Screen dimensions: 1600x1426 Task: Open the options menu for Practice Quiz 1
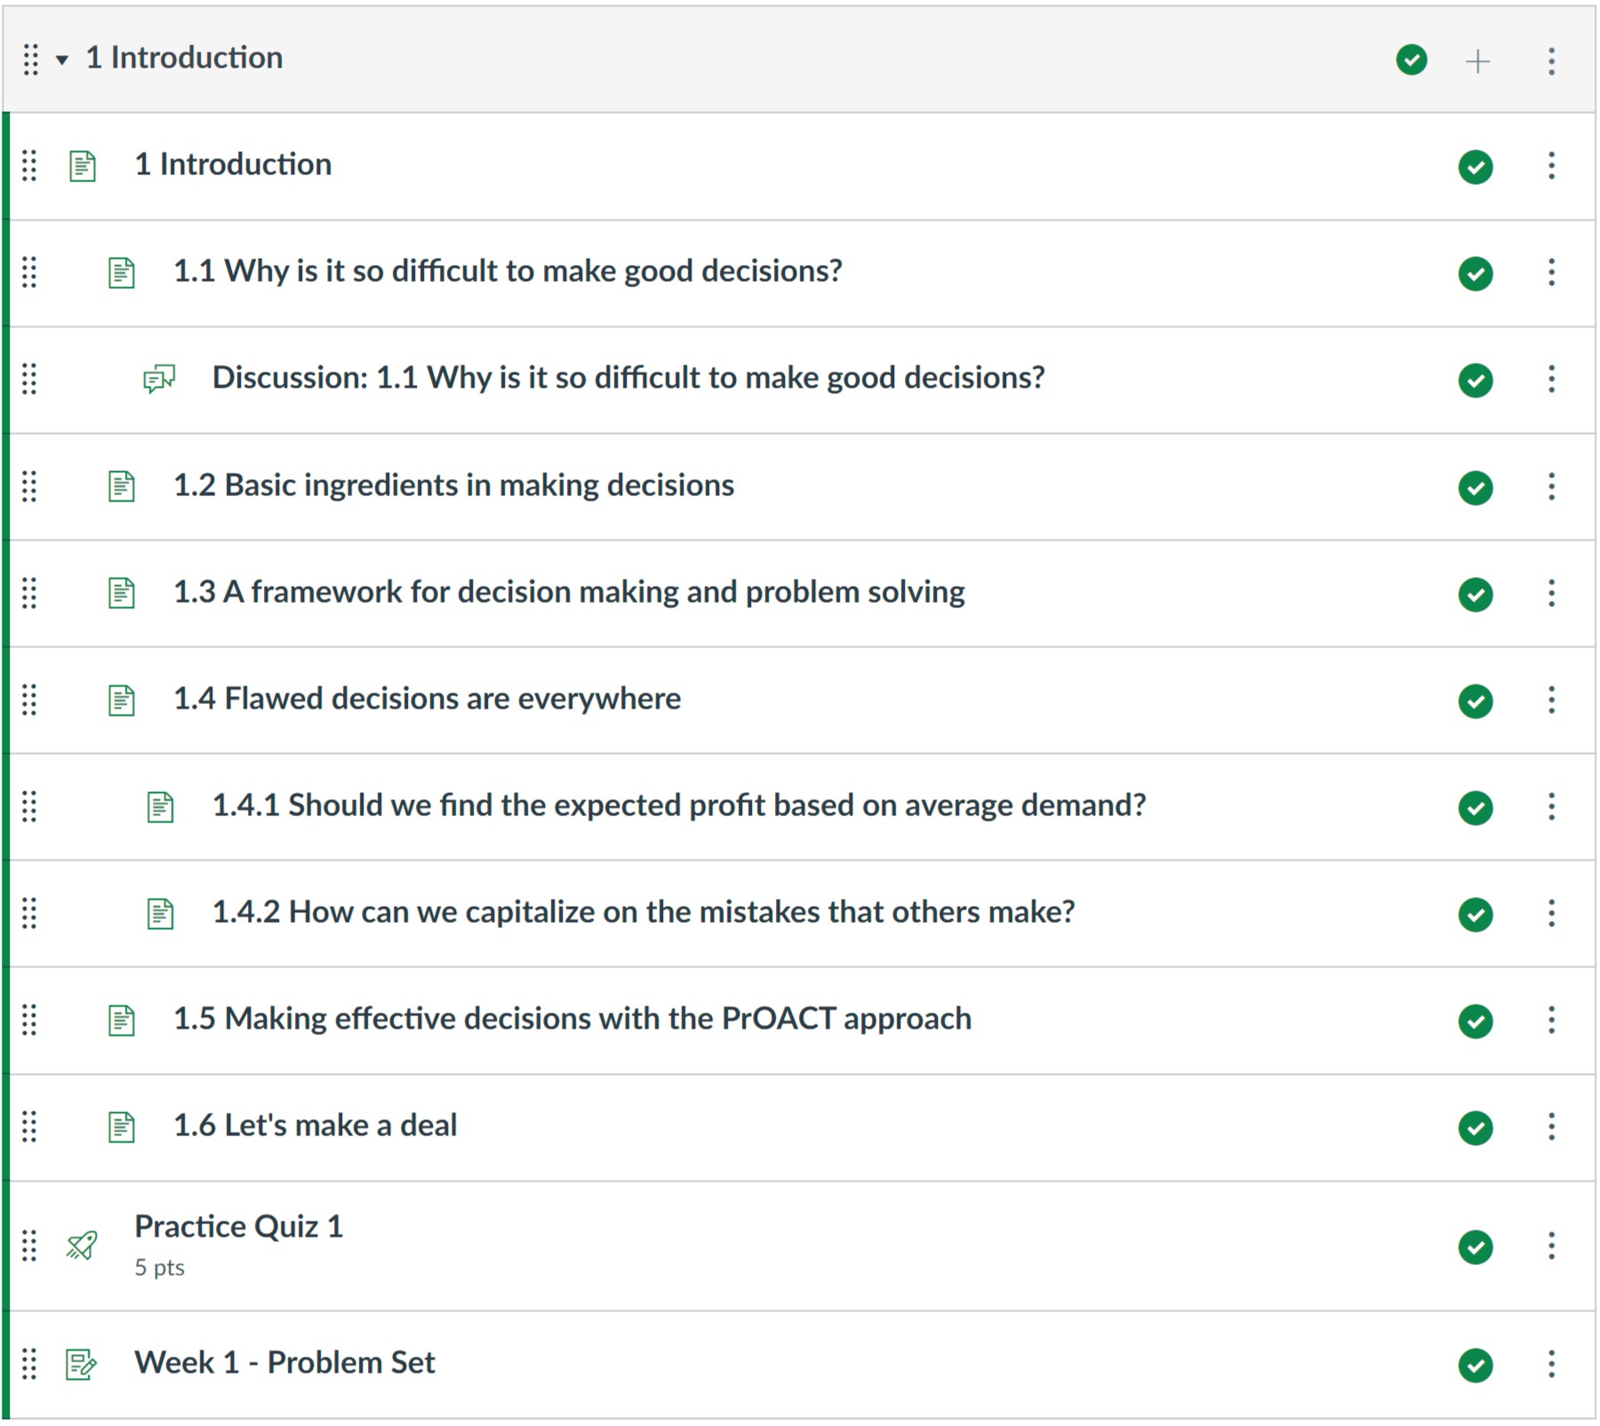(1551, 1246)
